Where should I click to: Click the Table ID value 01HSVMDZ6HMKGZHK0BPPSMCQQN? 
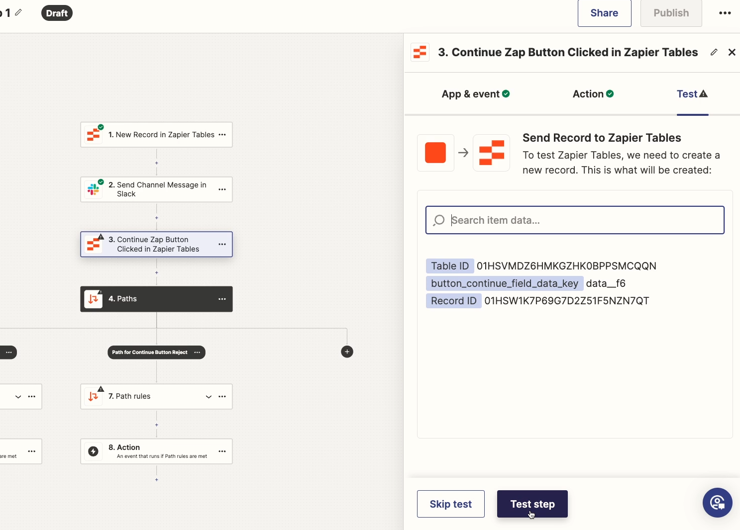coord(566,266)
